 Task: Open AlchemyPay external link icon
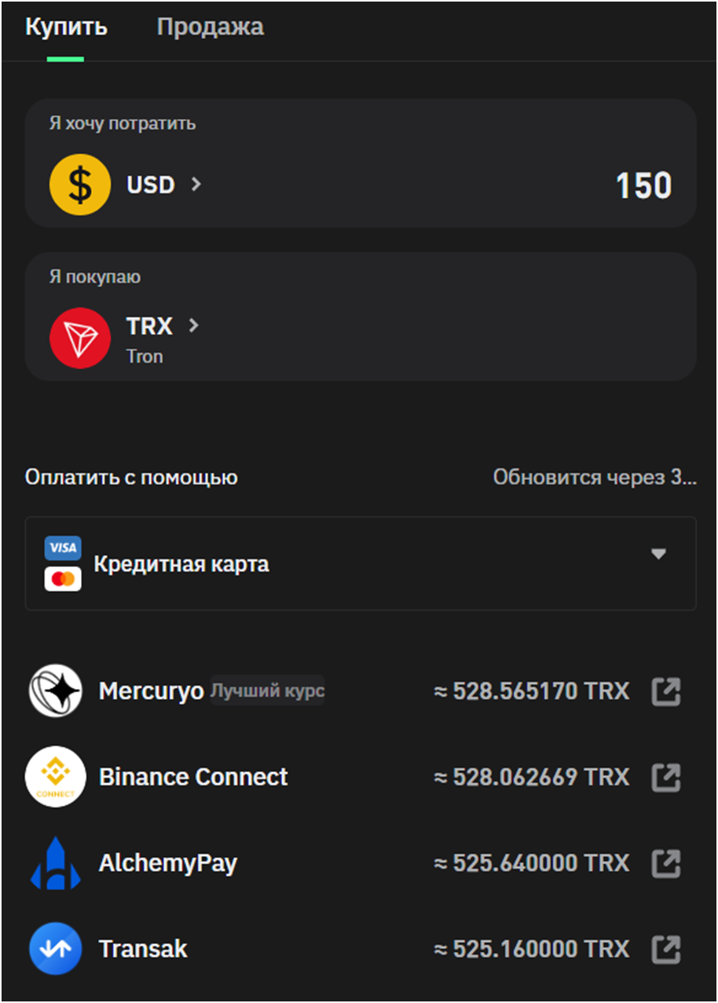666,863
